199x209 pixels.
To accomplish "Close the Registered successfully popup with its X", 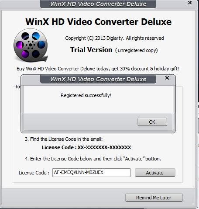I will pyautogui.click(x=167, y=78).
